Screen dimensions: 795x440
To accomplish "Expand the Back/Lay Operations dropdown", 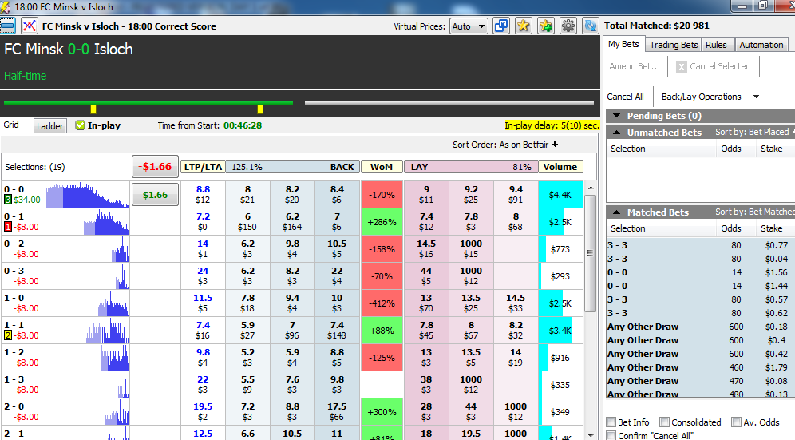I will pyautogui.click(x=710, y=97).
